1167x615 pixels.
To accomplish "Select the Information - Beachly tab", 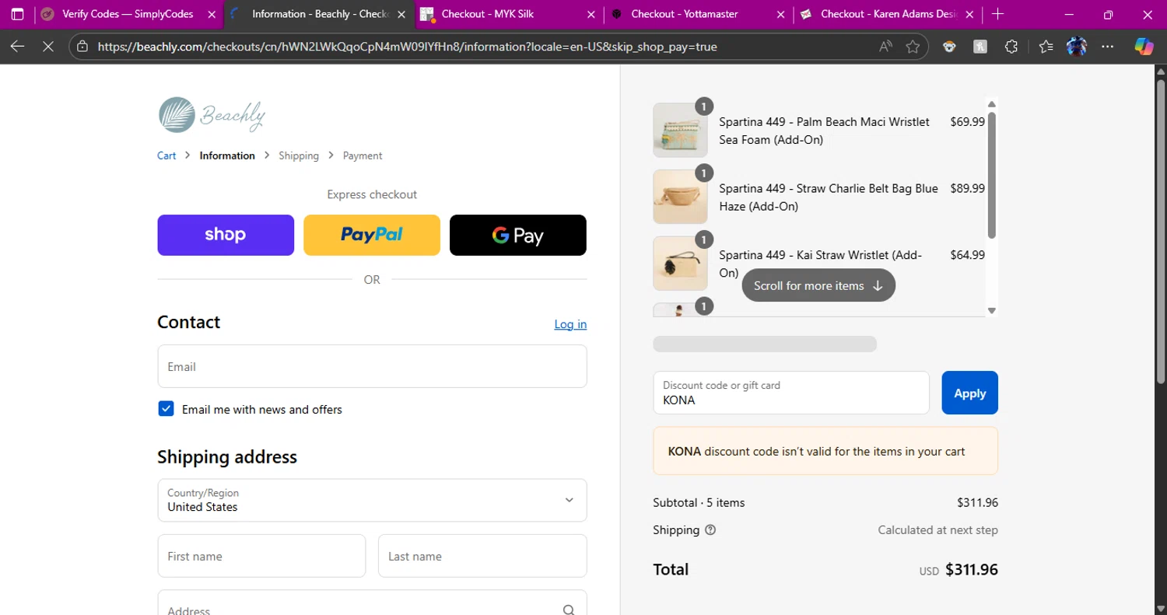I will click(x=319, y=14).
